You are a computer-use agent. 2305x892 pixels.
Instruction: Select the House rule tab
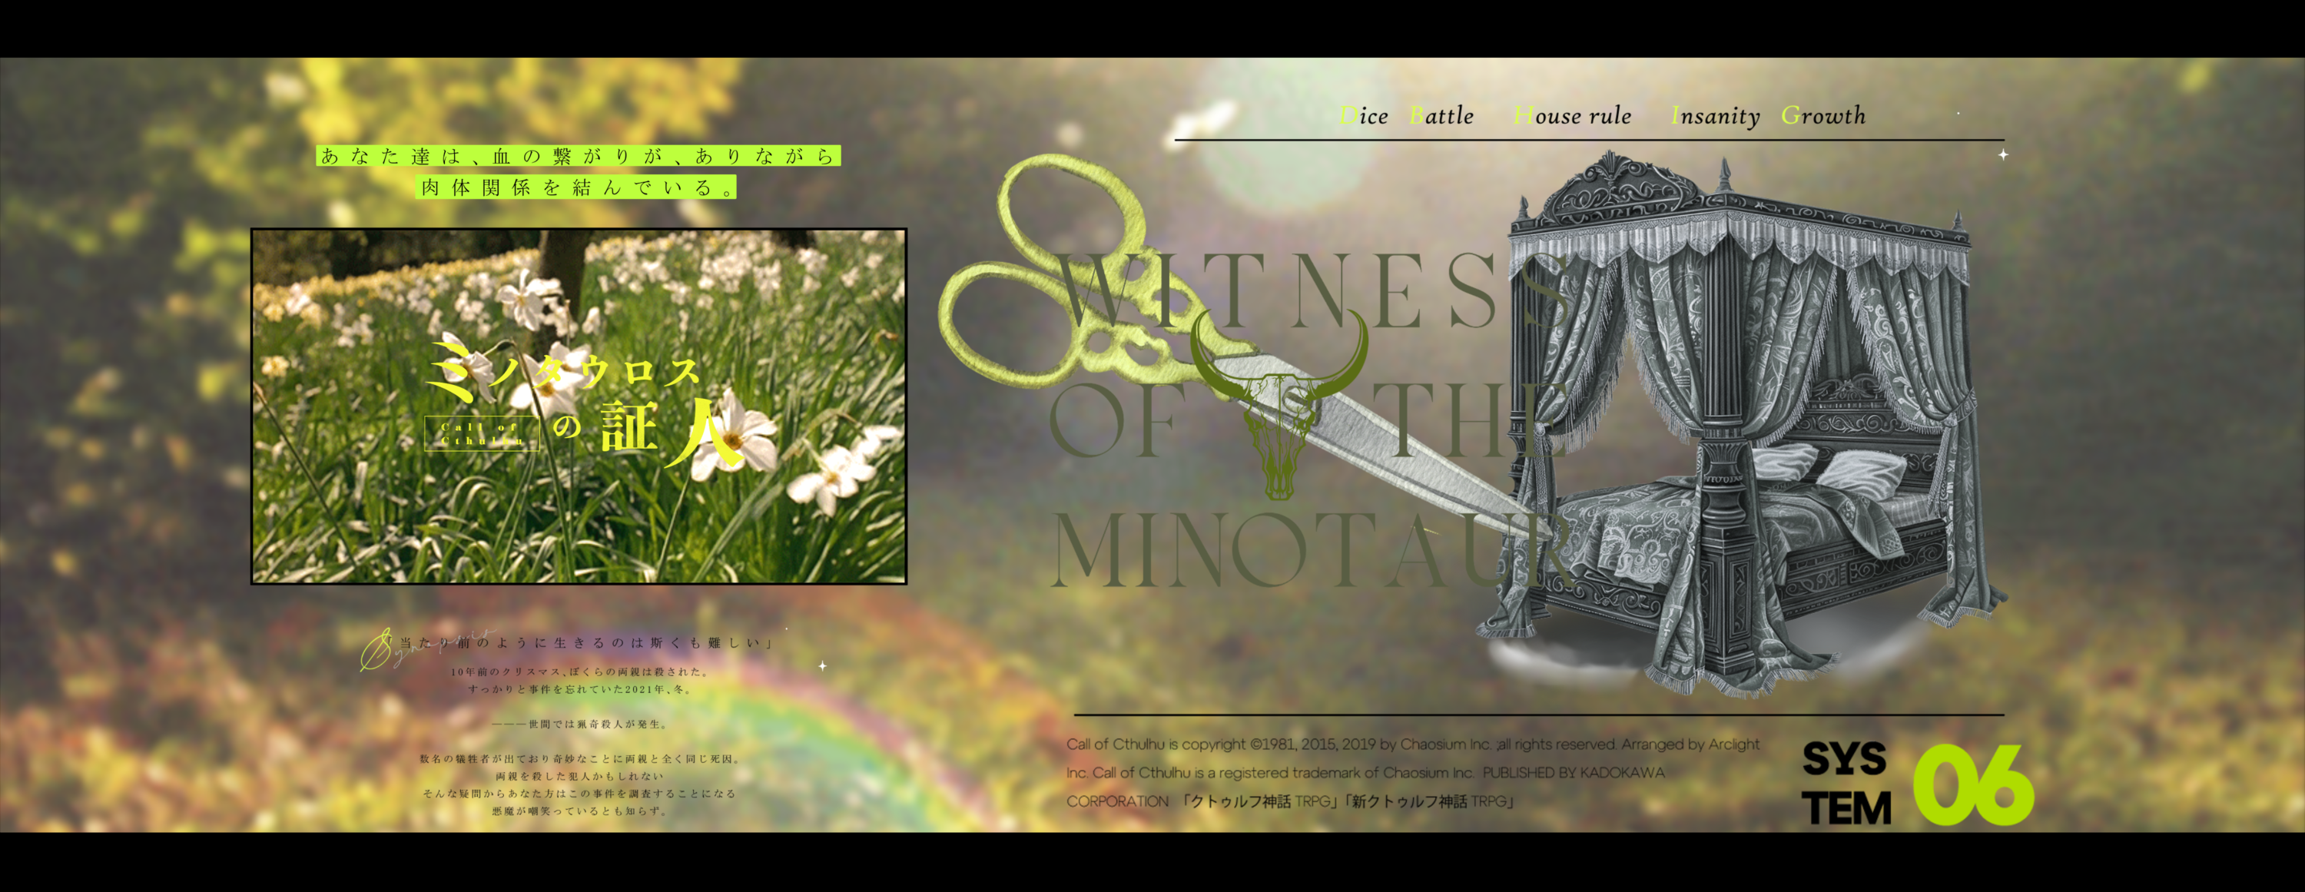[x=1572, y=116]
